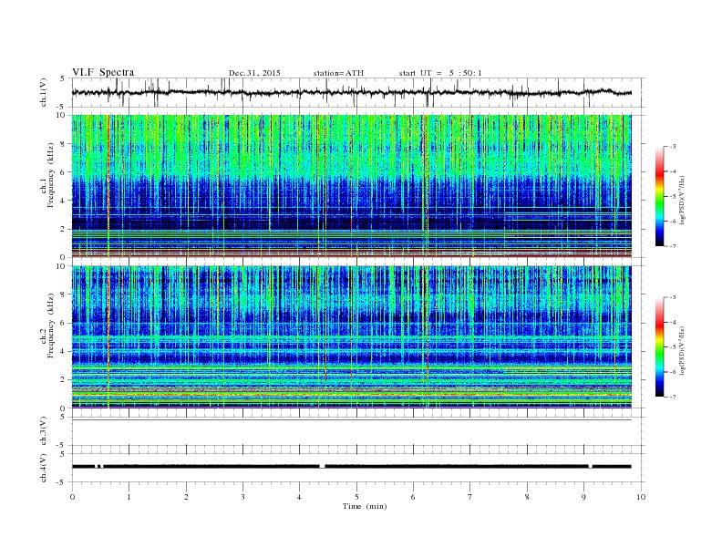Viewport: 722px width, 558px height.
Task: Click the ch.1 waveform trace panel
Action: coord(357,92)
